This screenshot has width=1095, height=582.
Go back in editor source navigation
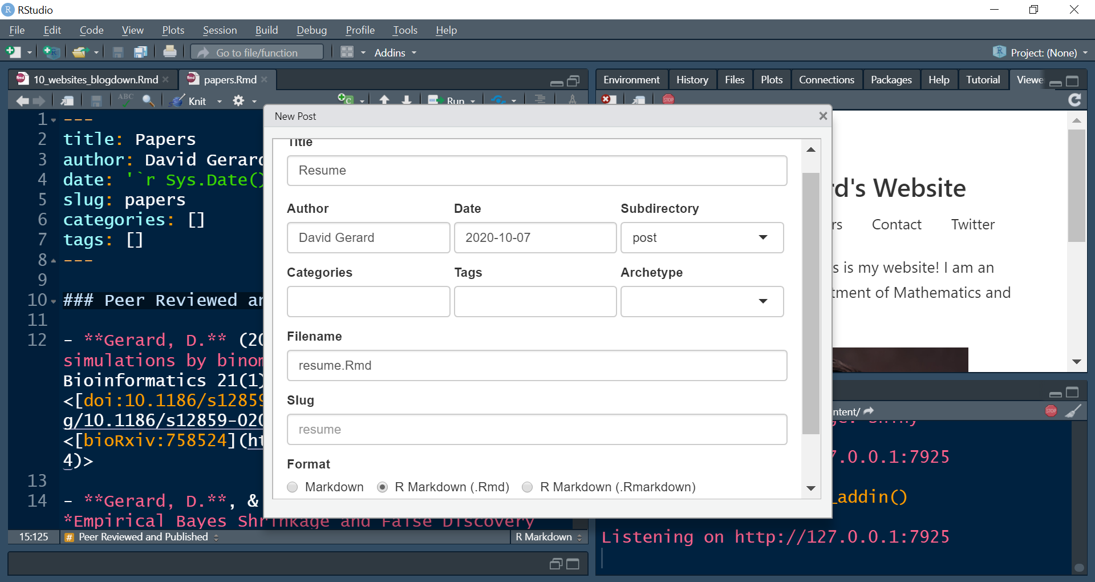22,101
